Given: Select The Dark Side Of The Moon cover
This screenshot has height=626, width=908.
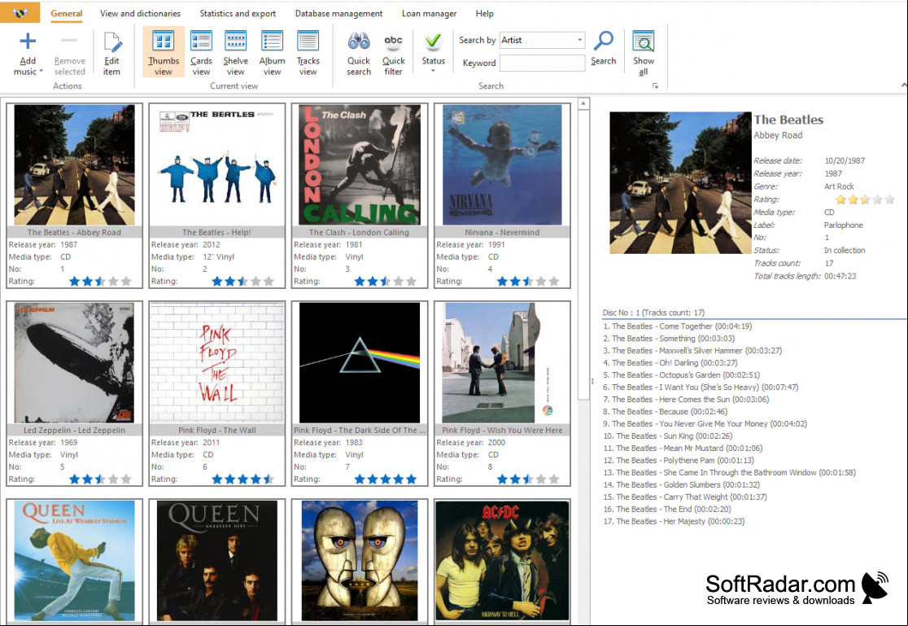Looking at the screenshot, I should [360, 363].
